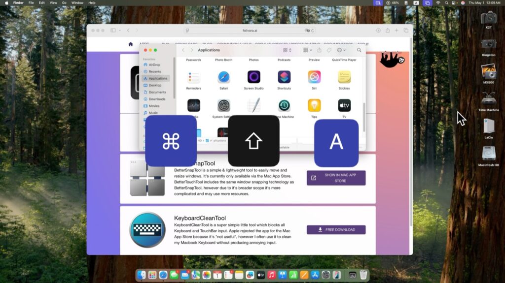The image size is (505, 283).
Task: Open the Window menu
Action: point(77,2)
